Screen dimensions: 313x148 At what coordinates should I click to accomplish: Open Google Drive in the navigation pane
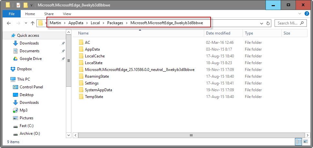[x=31, y=59]
